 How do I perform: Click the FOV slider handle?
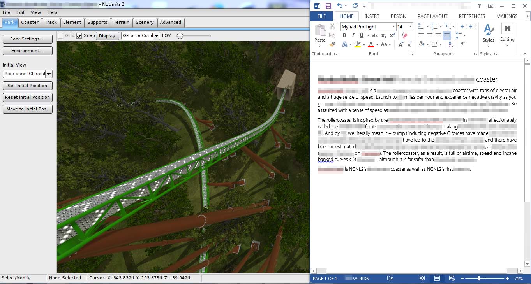pyautogui.click(x=180, y=35)
